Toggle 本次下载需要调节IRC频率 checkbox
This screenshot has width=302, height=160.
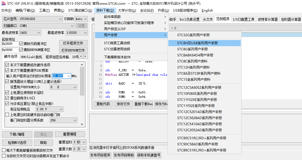tap(7, 70)
